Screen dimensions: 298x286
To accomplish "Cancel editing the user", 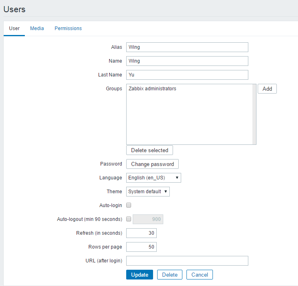I will click(x=199, y=275).
